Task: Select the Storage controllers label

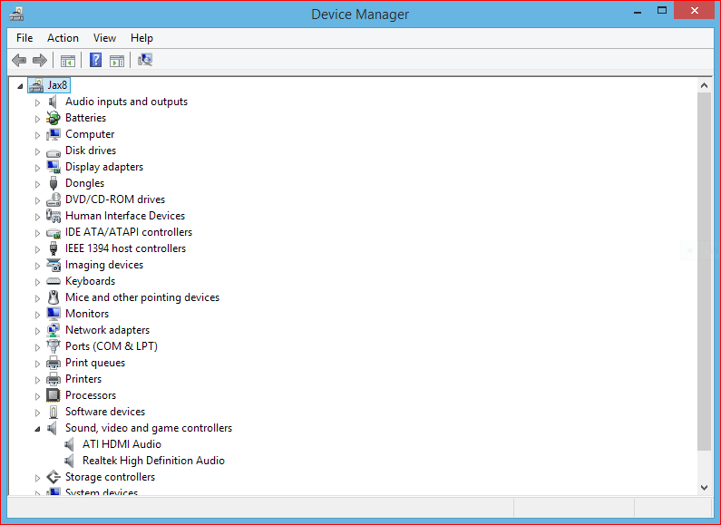Action: pos(110,477)
